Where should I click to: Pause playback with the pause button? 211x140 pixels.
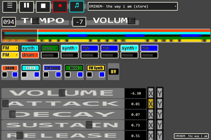[26, 7]
